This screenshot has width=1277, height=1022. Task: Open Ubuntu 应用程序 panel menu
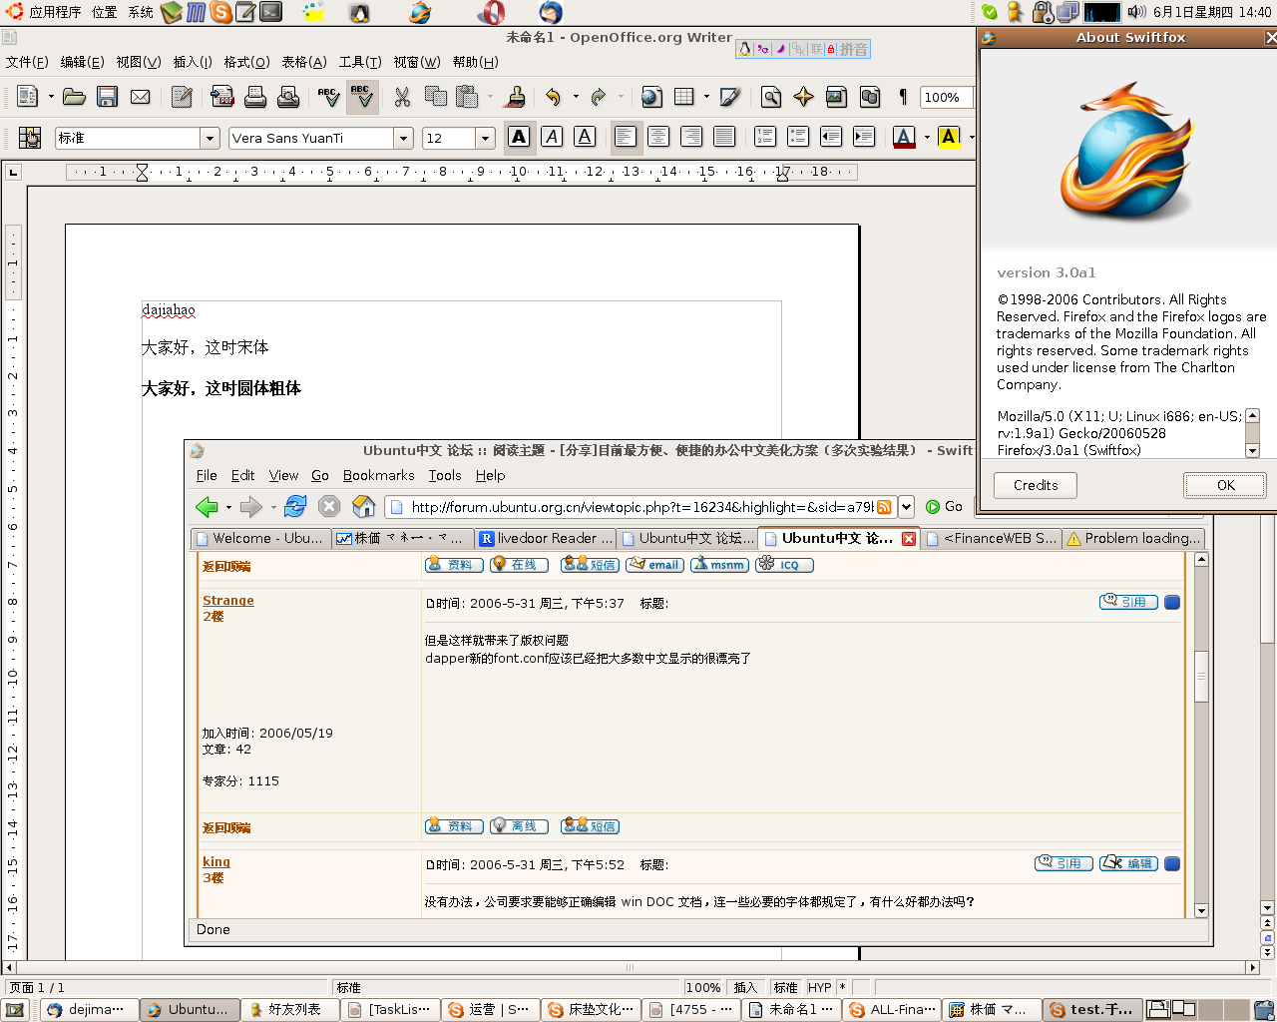44,12
